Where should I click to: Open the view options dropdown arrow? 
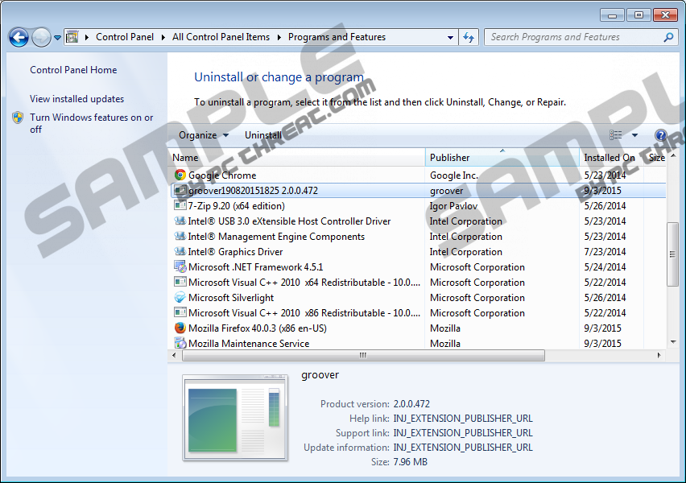[x=634, y=135]
